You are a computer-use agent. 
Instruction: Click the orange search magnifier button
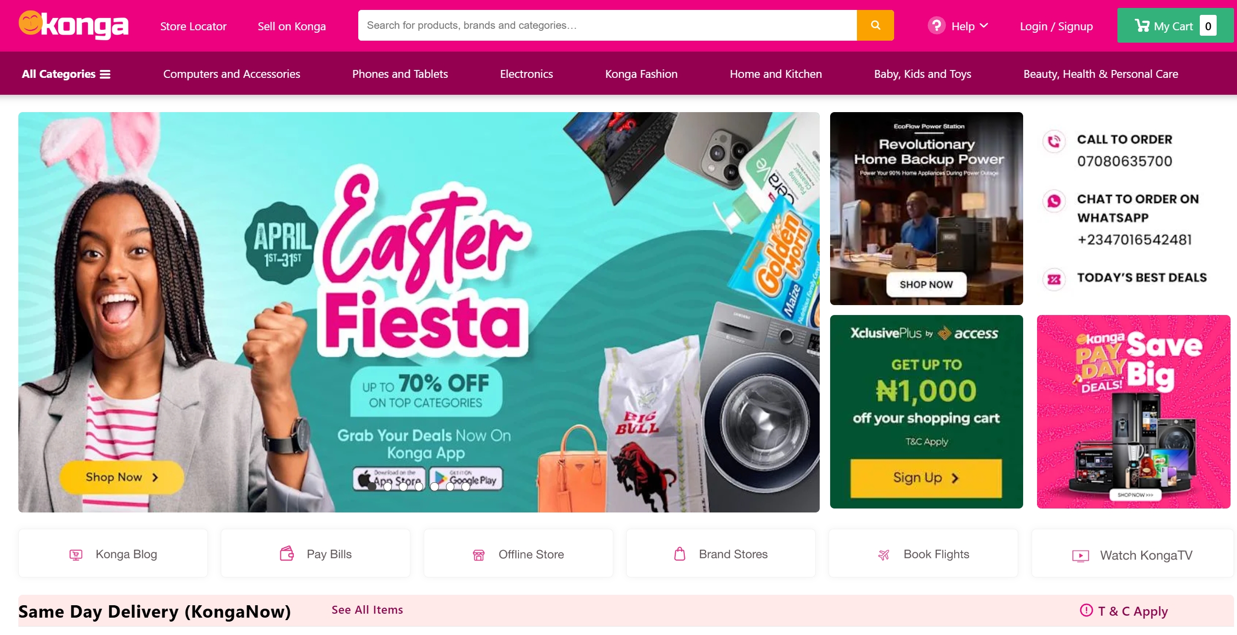click(x=875, y=25)
